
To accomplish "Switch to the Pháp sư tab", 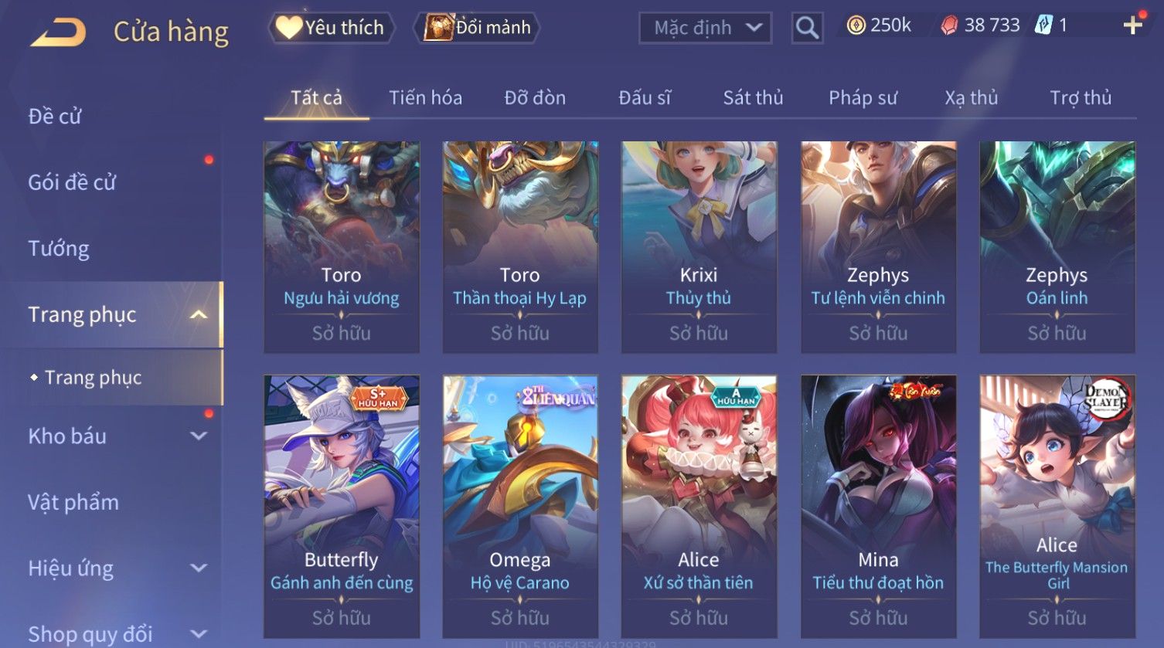I will (x=863, y=98).
